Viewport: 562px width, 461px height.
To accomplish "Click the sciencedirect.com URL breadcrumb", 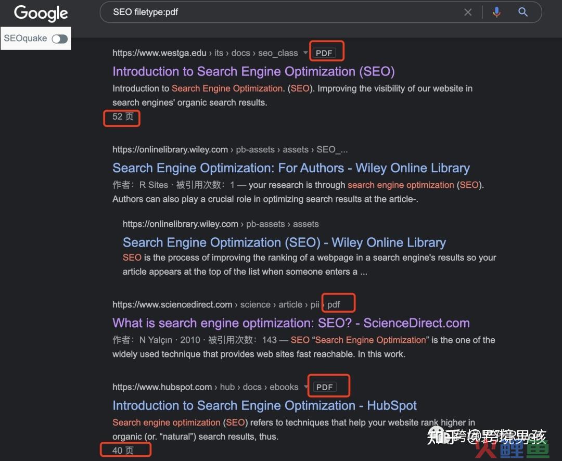I will click(x=226, y=304).
